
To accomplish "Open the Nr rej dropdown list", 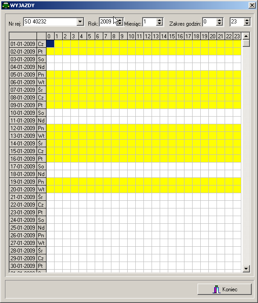I will [x=80, y=22].
